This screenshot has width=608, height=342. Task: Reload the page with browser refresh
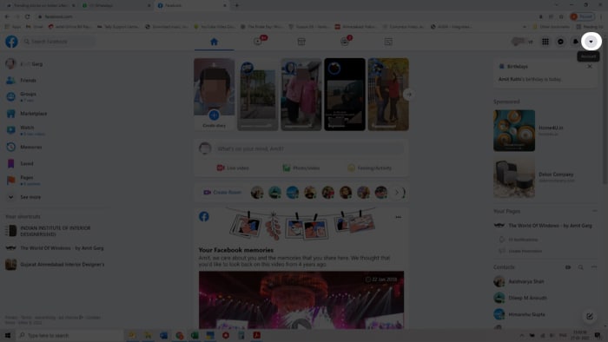point(27,16)
